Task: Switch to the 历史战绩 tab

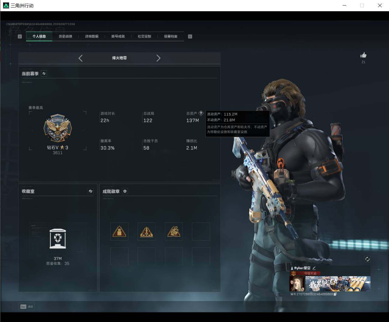Action: click(x=65, y=36)
